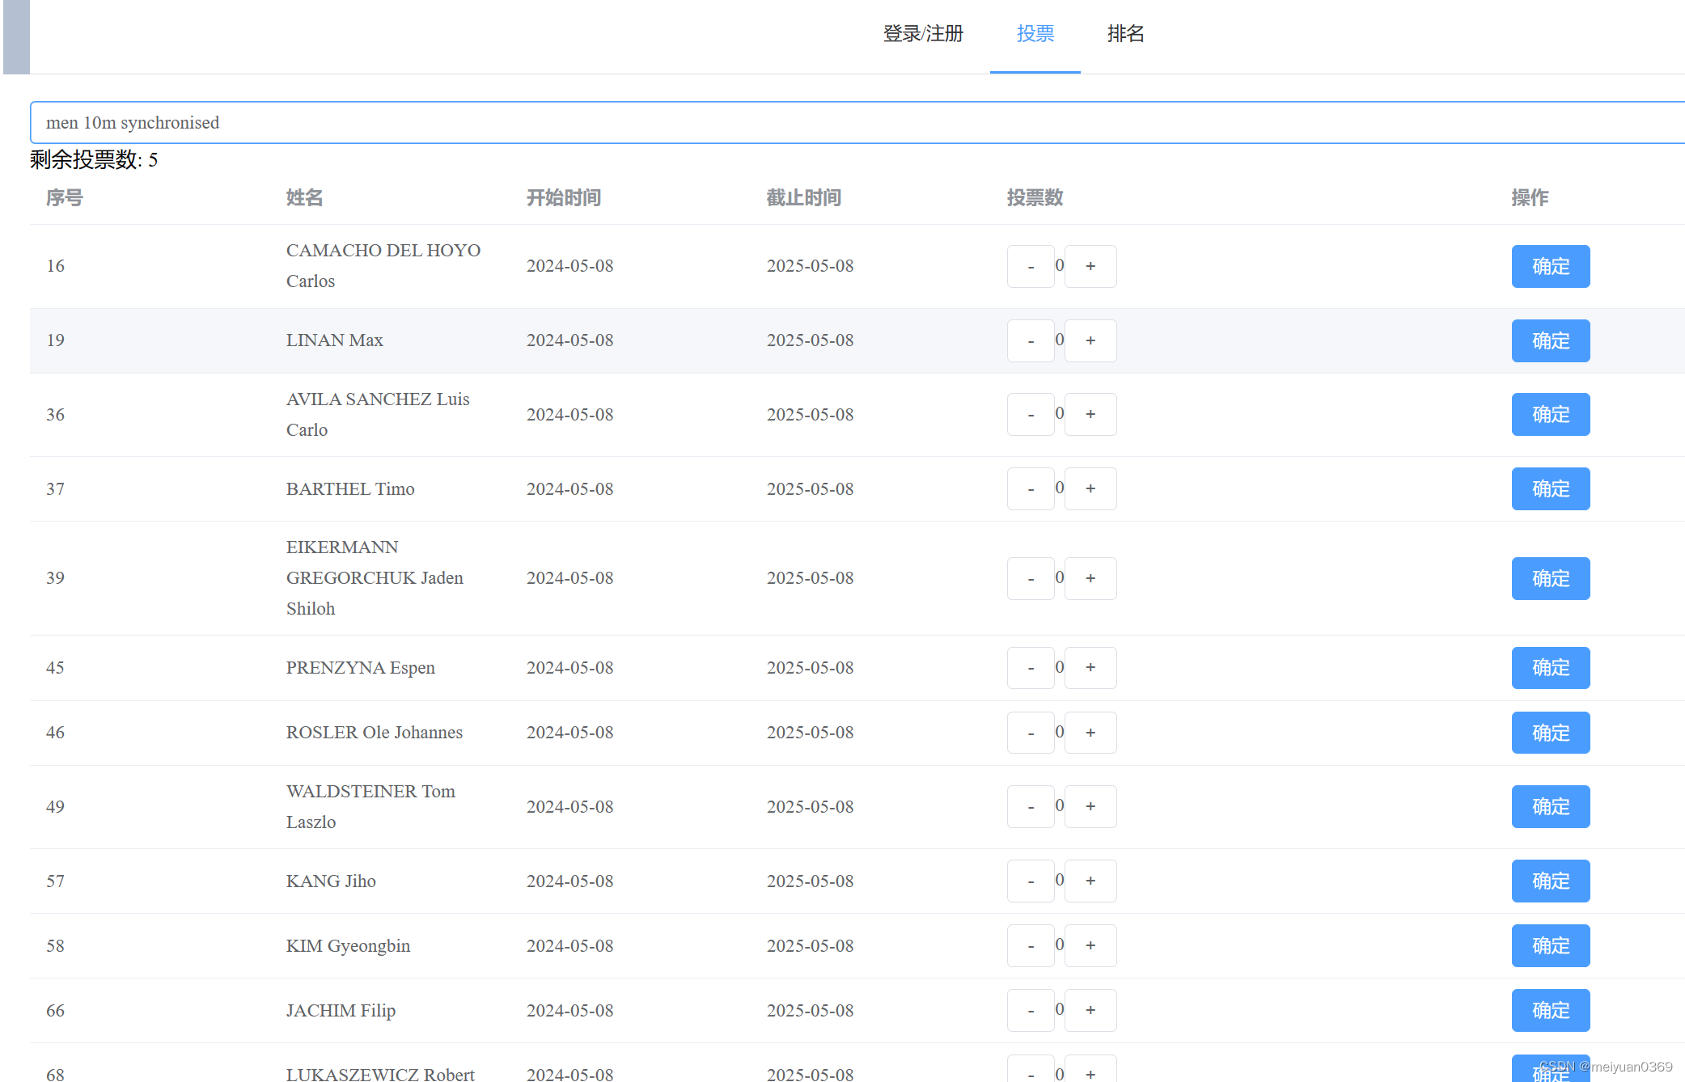Click minus button for PRENZYNA Espen
The image size is (1685, 1082).
[1031, 668]
